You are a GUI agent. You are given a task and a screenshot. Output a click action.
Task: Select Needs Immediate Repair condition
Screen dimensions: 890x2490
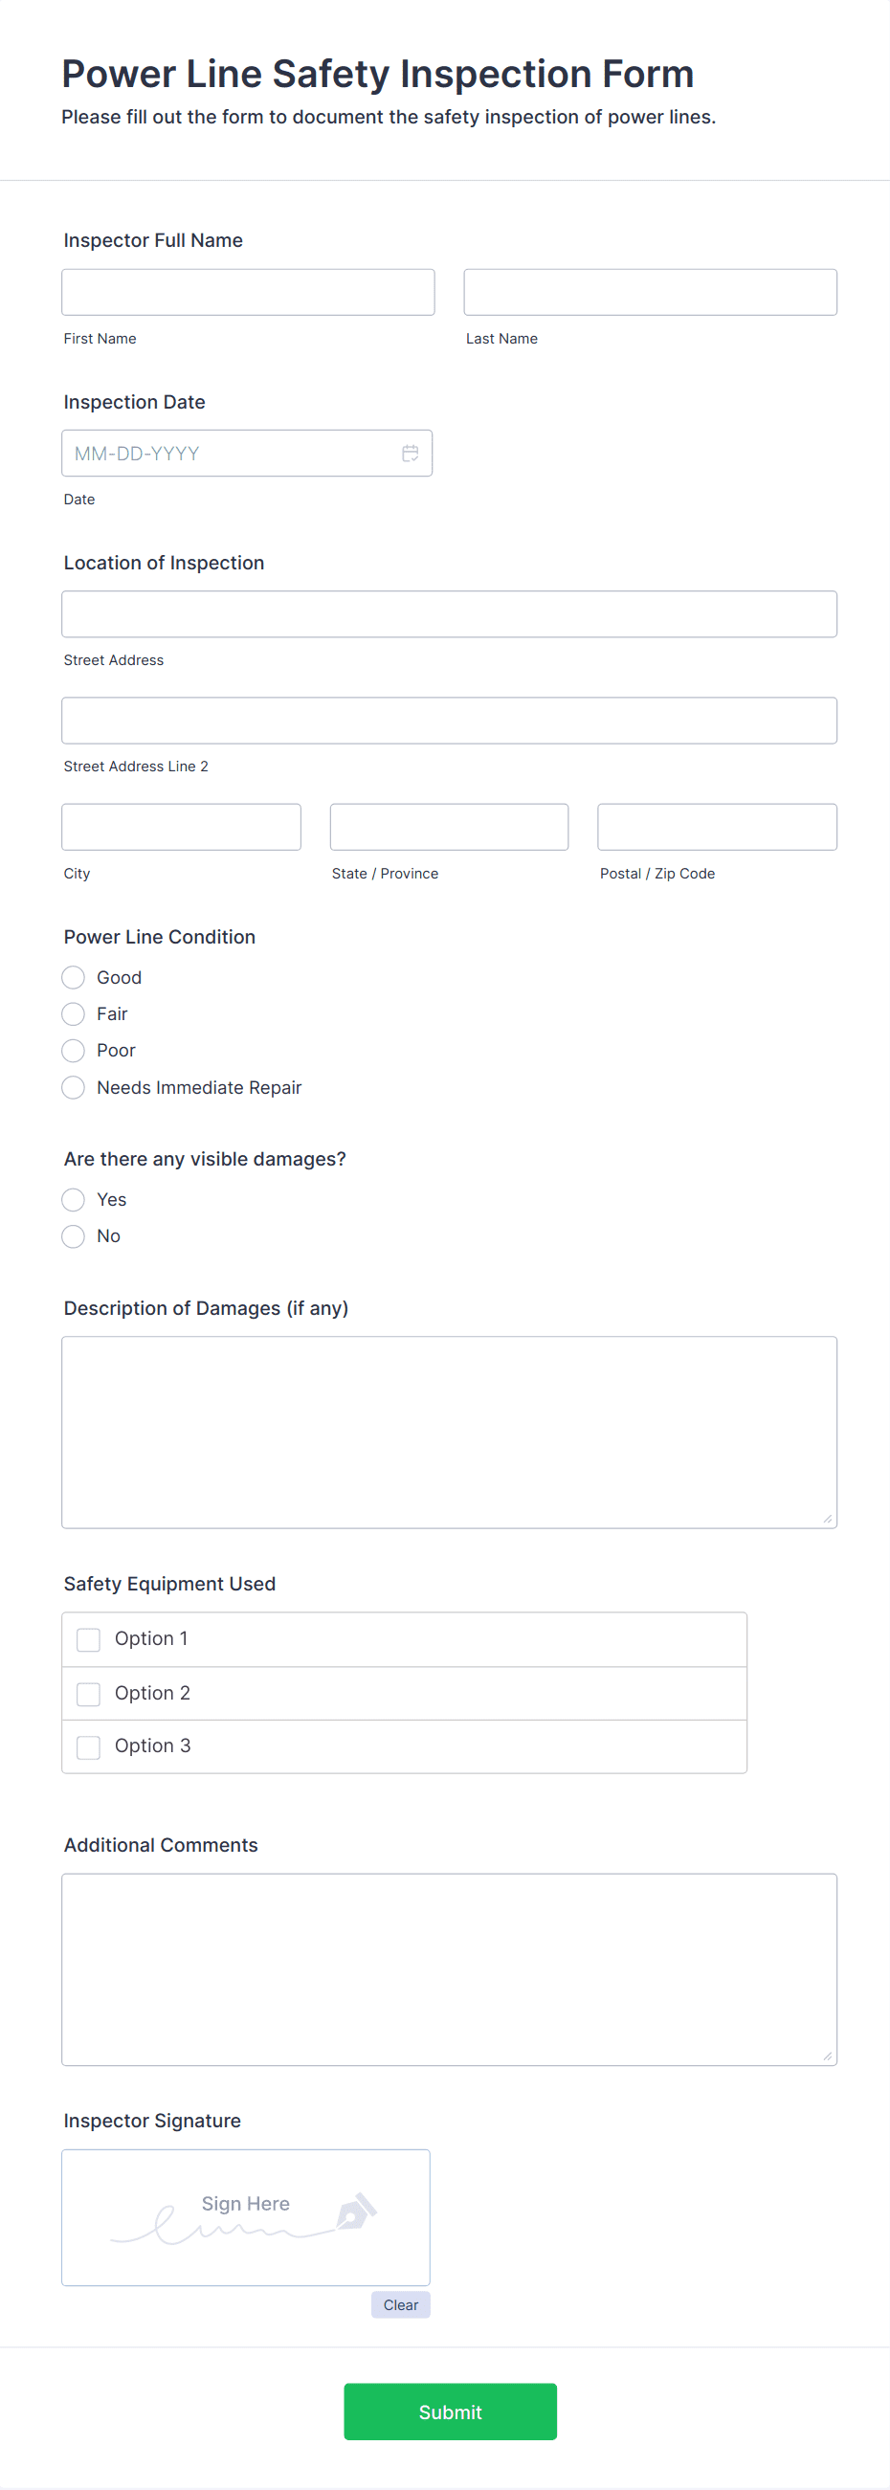(73, 1087)
